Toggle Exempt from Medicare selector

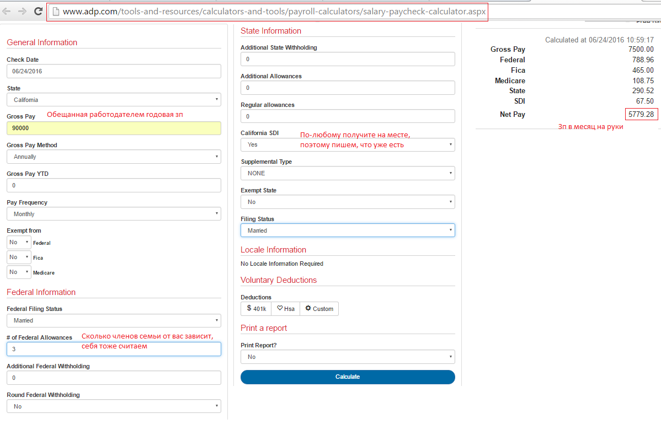[19, 272]
